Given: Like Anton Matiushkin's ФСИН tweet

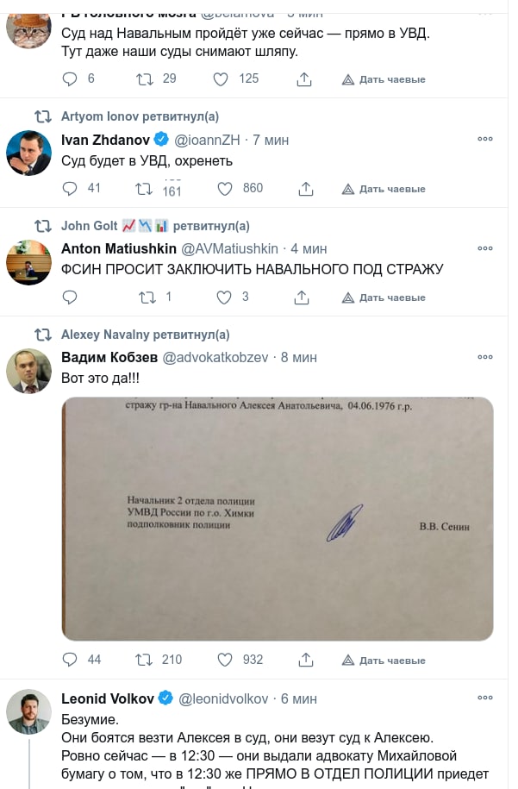Looking at the screenshot, I should (x=224, y=297).
